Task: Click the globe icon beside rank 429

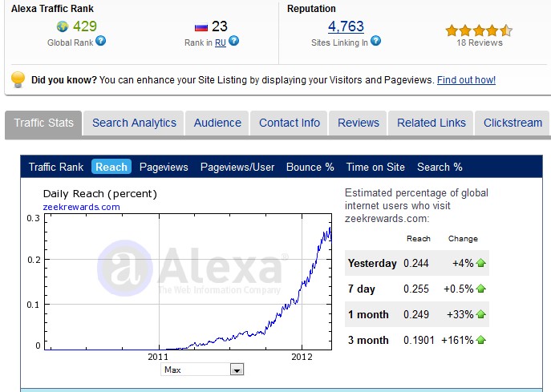Action: (63, 26)
